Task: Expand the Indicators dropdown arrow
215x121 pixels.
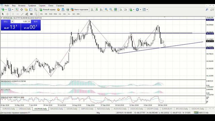Action: [x=134, y=10]
